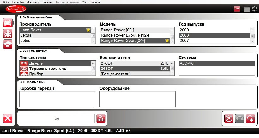Open the Внешние программы menu
This screenshot has height=138, width=259.
pyautogui.click(x=67, y=2)
